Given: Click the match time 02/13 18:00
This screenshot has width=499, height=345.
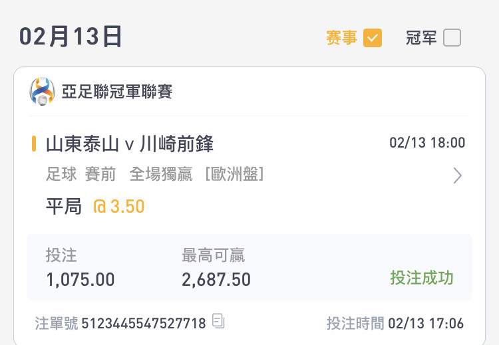Looking at the screenshot, I should (x=427, y=143).
